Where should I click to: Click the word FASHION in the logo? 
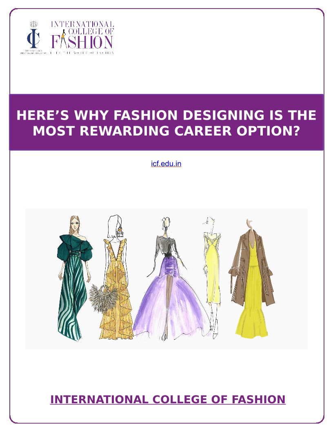tap(82, 42)
